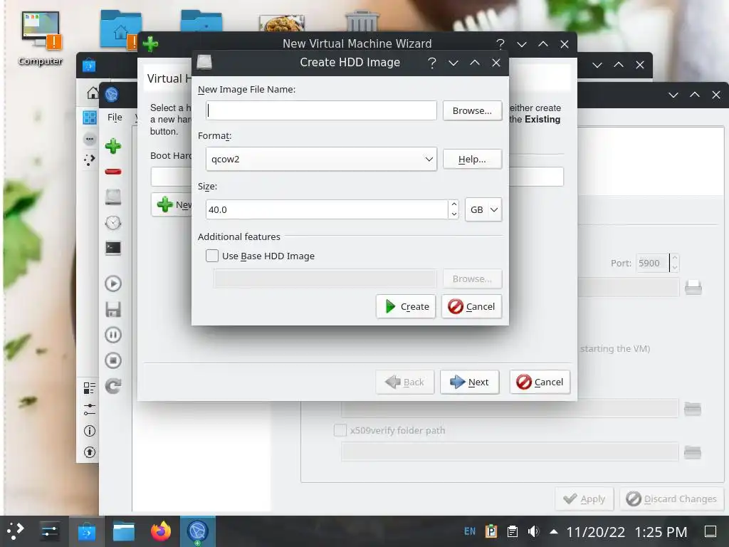Click the taskbar system settings icon
This screenshot has width=729, height=547.
[49, 531]
